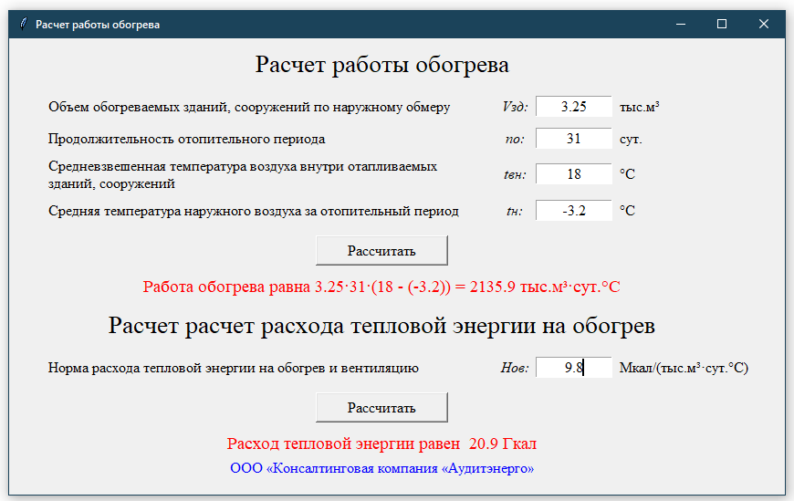The image size is (794, 501).
Task: Select the tвн indoor temperature input field
Action: pos(573,174)
